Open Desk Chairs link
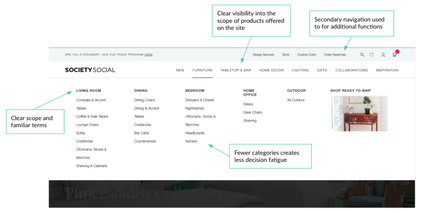This screenshot has height=212, width=431. 253,113
